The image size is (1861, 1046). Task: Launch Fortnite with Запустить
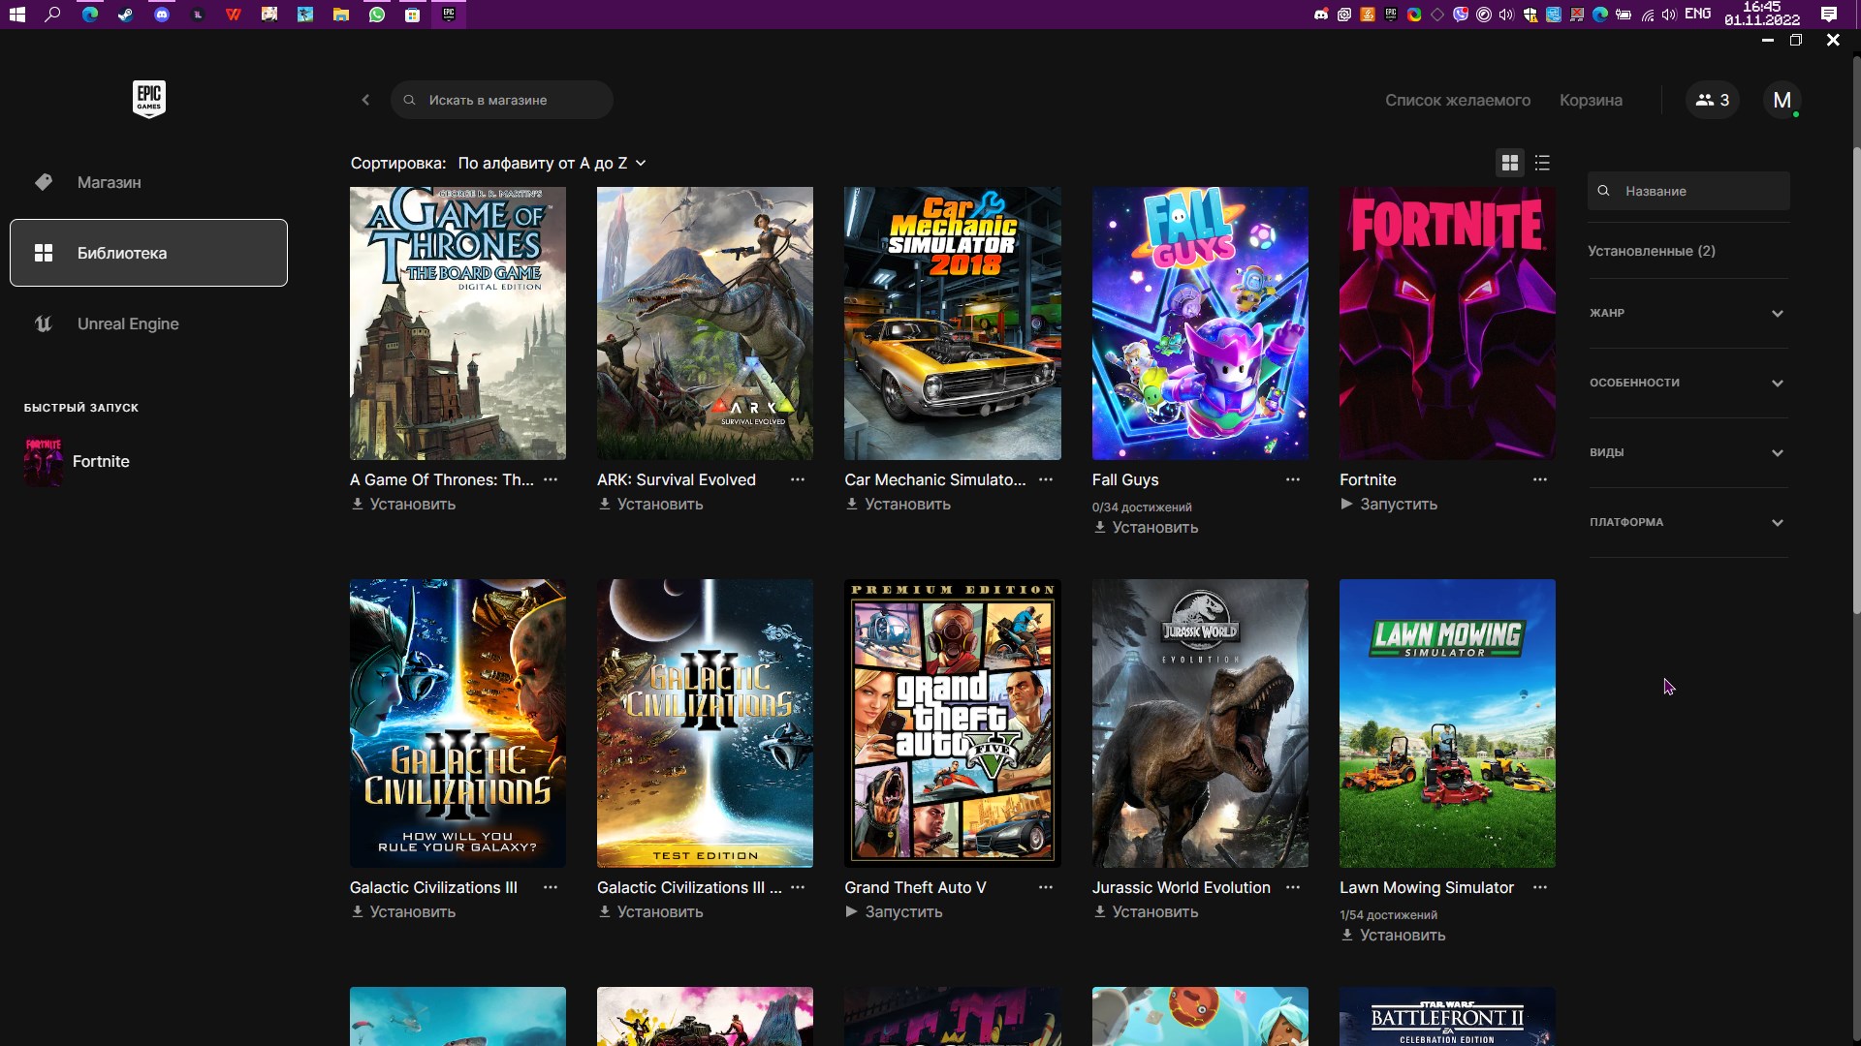click(1389, 504)
